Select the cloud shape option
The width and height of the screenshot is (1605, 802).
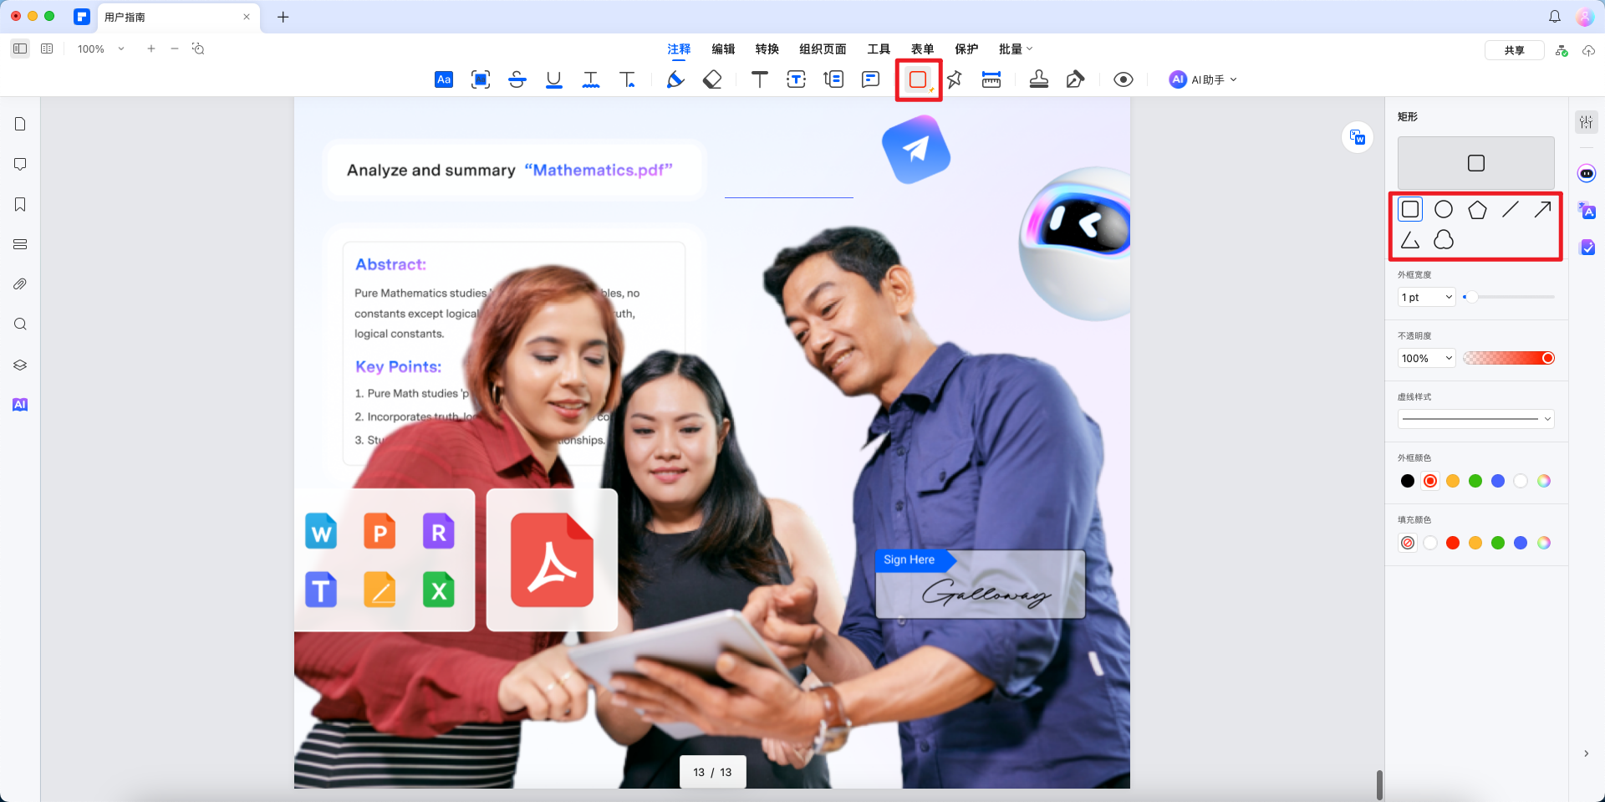(1444, 240)
